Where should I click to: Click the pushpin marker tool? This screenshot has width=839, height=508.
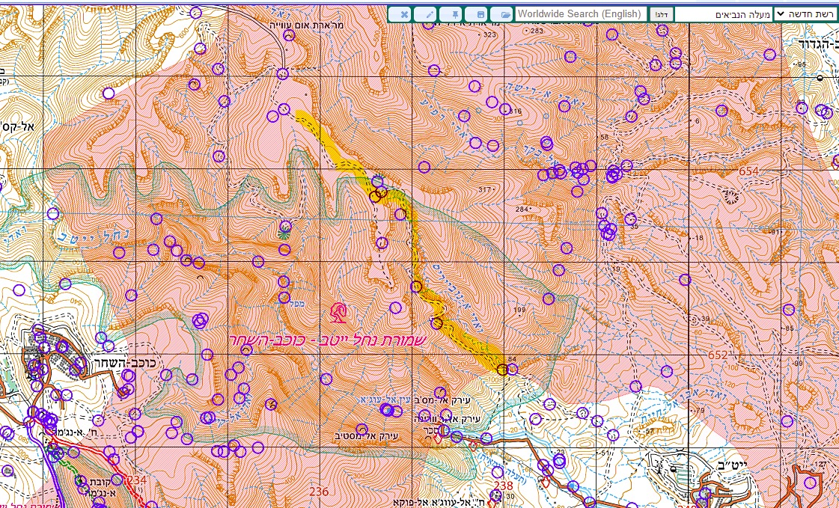point(454,14)
